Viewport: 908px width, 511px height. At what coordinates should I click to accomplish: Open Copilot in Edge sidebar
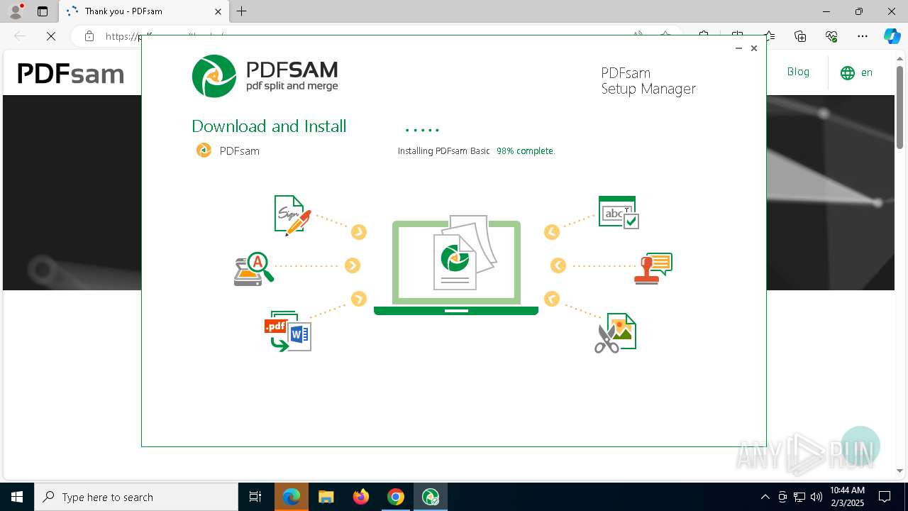tap(892, 36)
